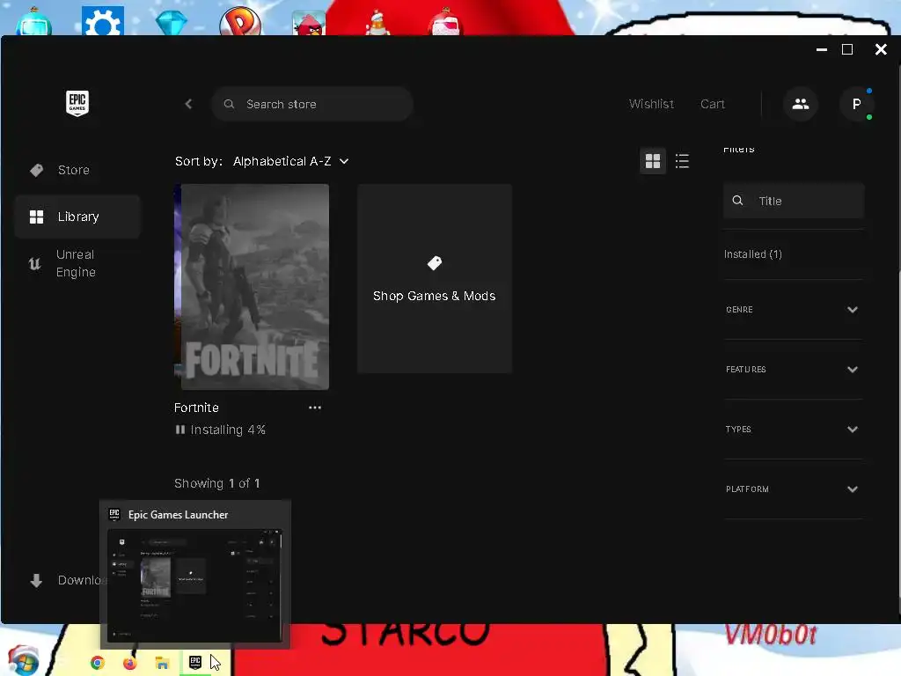Maximize the Epic Games Launcher window
The width and height of the screenshot is (901, 676).
pyautogui.click(x=847, y=50)
